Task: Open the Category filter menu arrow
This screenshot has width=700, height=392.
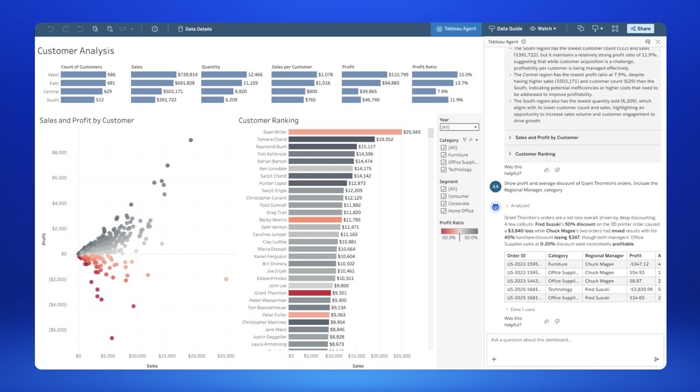Action: pos(477,140)
